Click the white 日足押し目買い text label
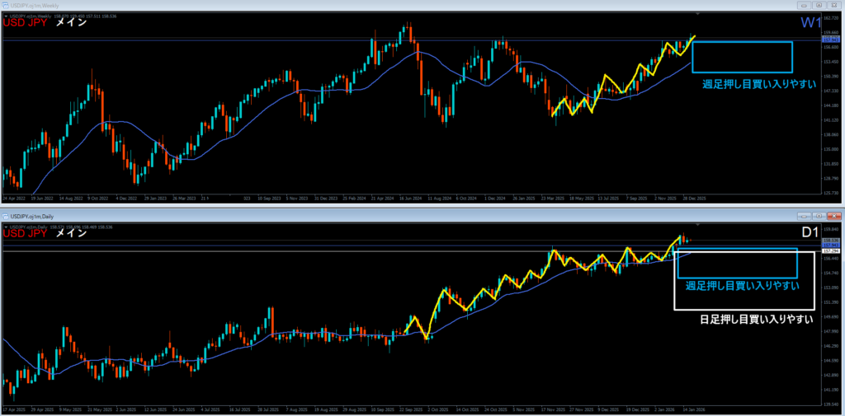Viewport: 845px width, 416px height. pyautogui.click(x=752, y=319)
